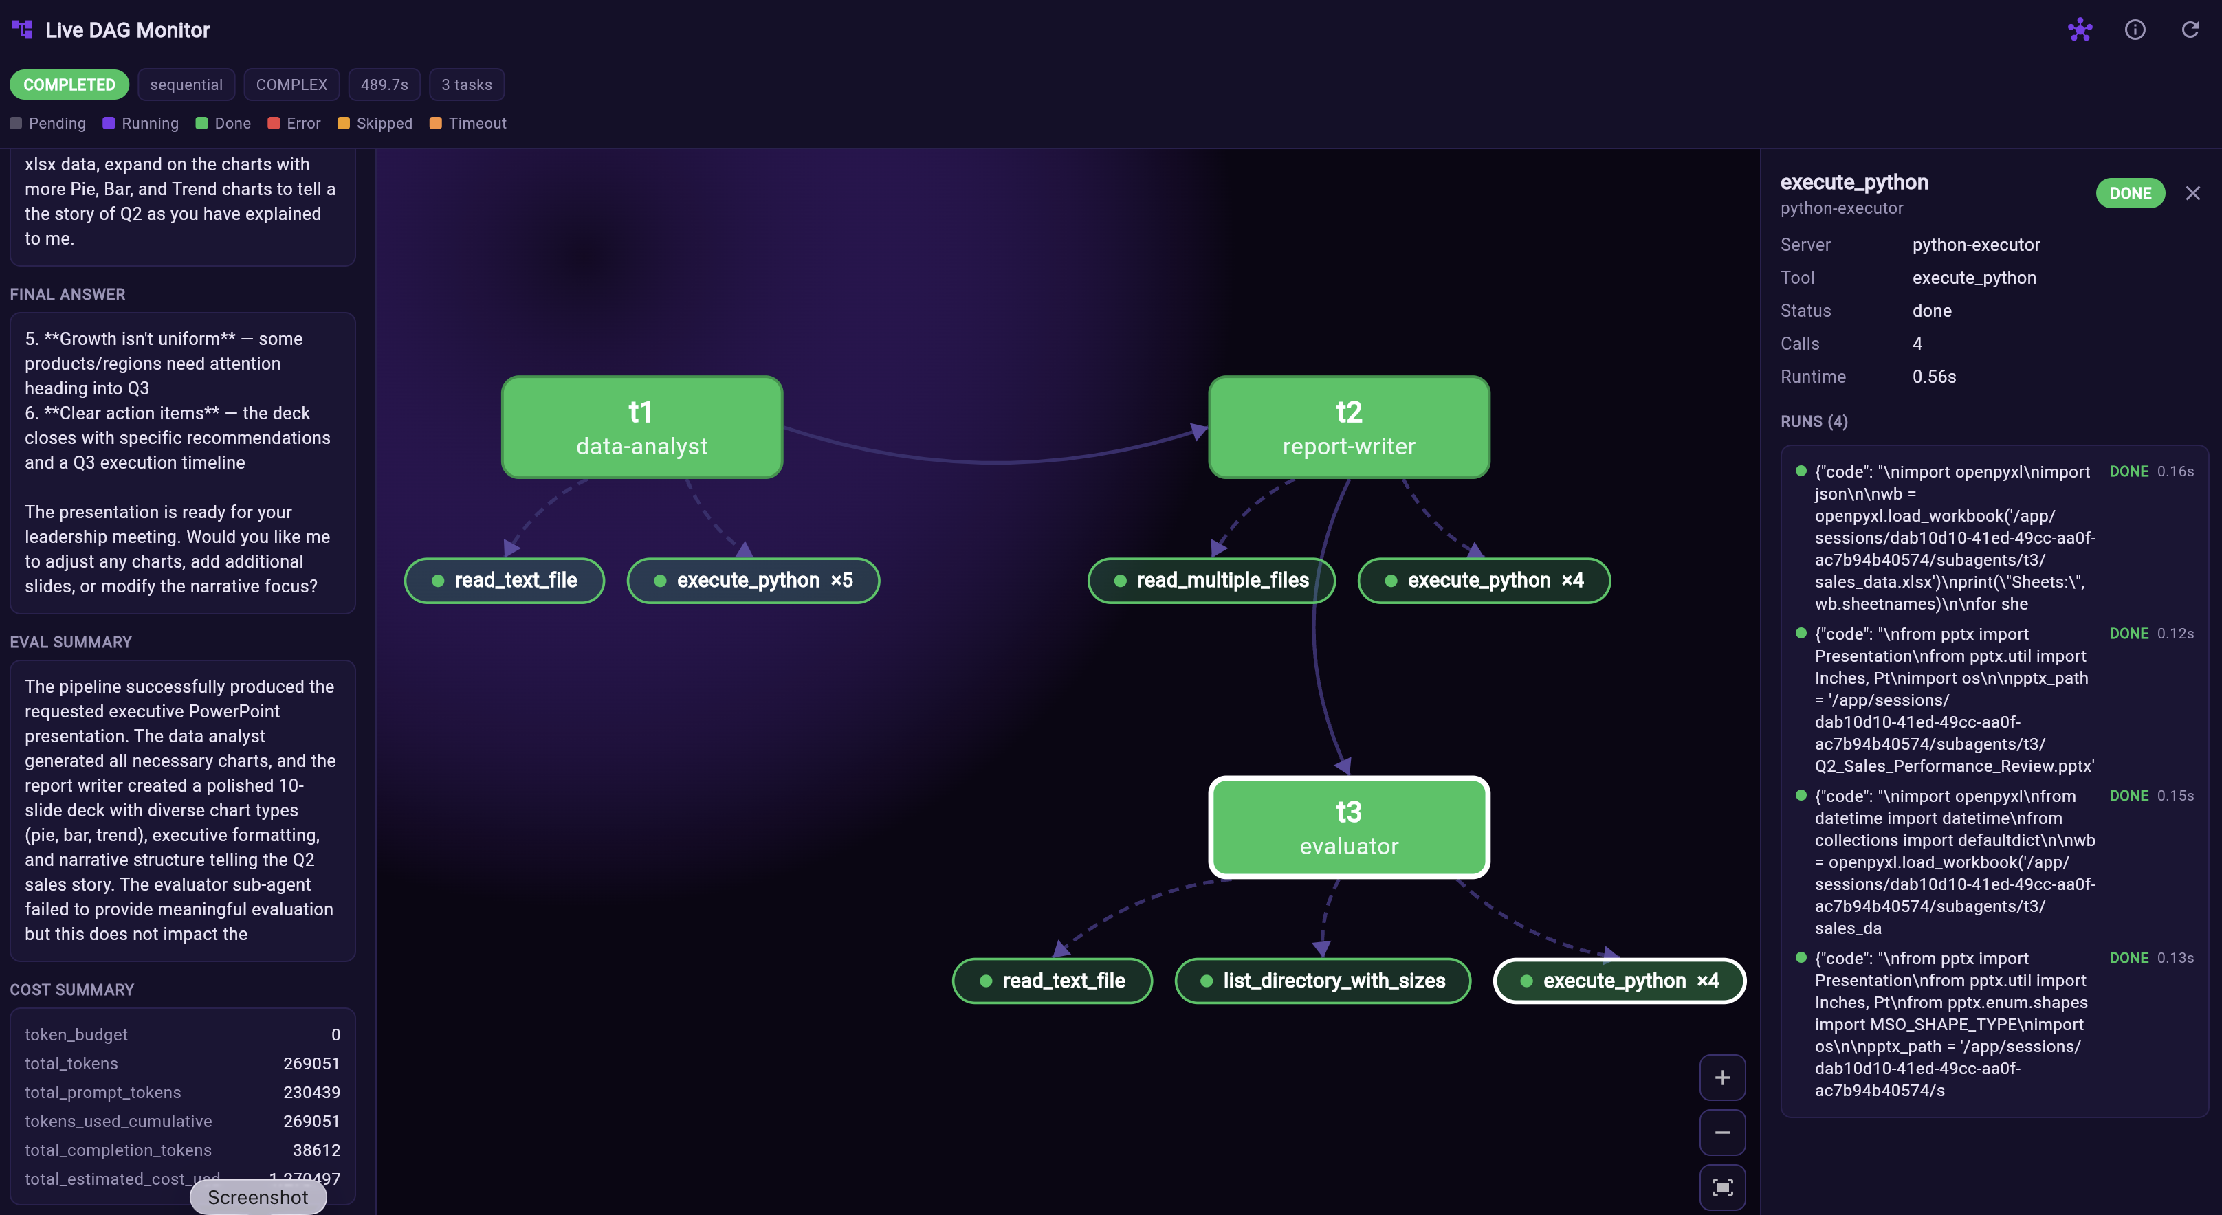Open read_multiple_files tool node
The height and width of the screenshot is (1215, 2222).
[1211, 580]
